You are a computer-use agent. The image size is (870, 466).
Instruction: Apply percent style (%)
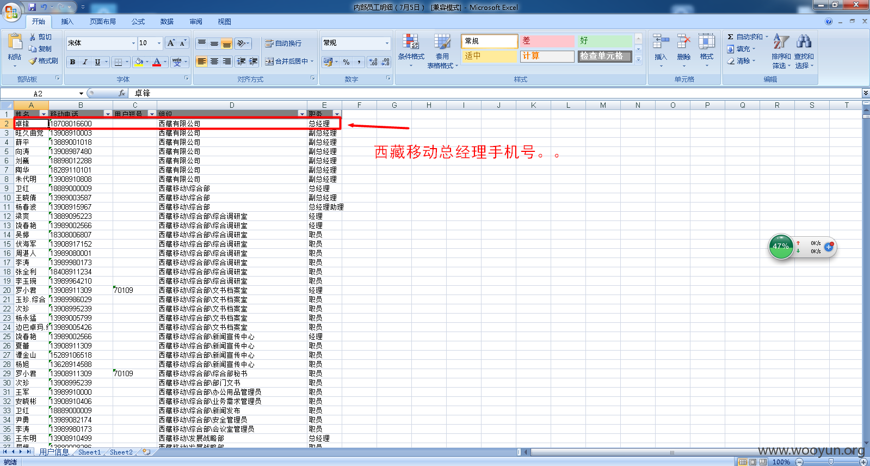point(347,62)
